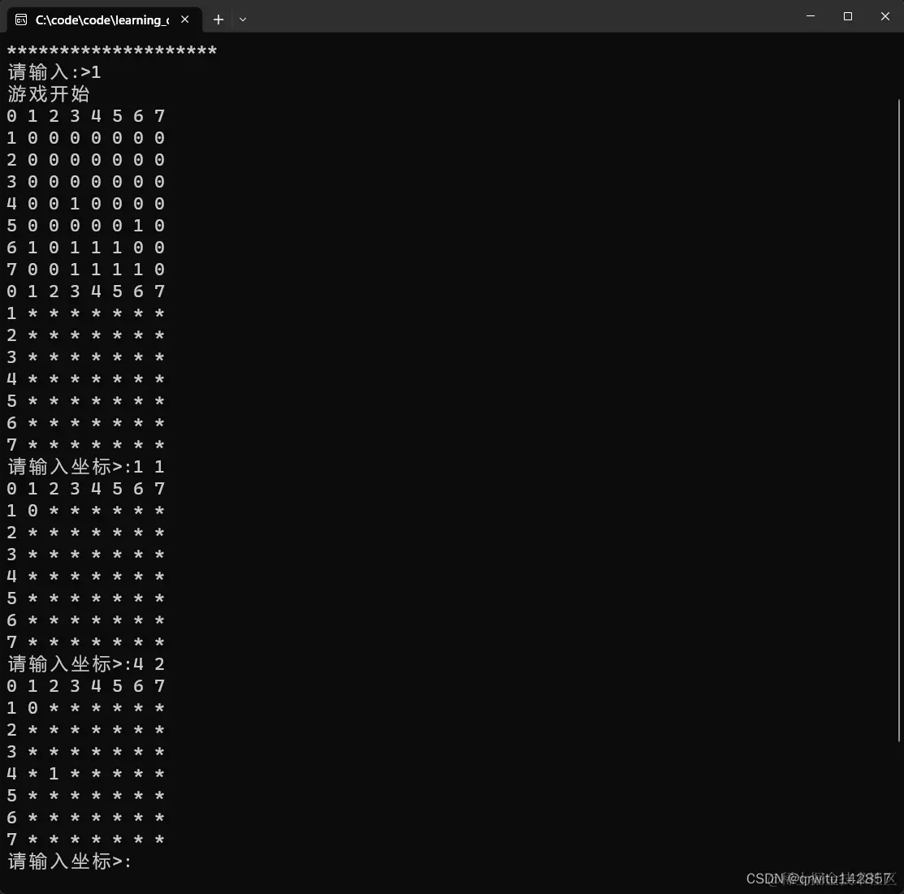
Task: Close the C:\code\code\learning tab
Action: [x=184, y=19]
